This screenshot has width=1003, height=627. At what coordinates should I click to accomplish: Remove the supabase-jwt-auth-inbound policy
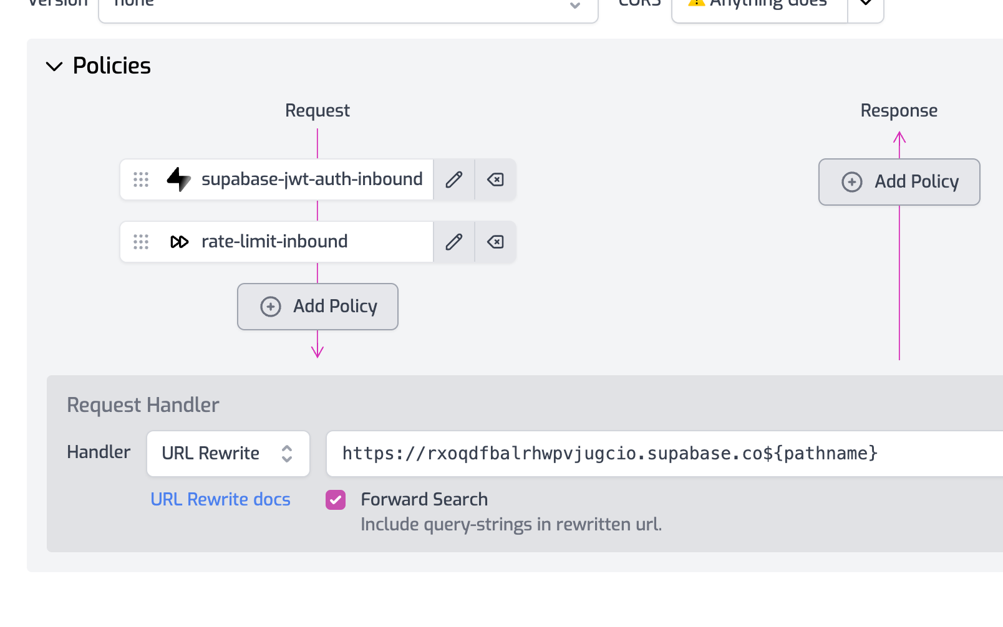[x=496, y=179]
